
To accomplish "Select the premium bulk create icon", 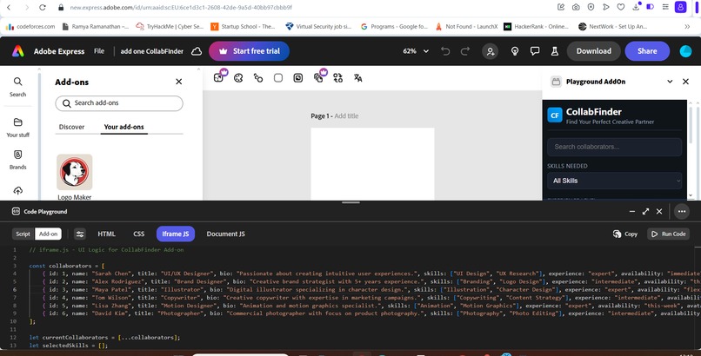I will click(319, 77).
